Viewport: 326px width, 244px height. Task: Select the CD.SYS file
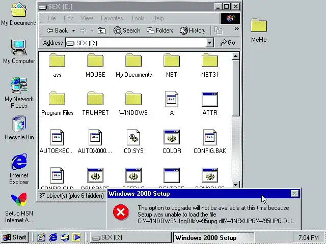click(133, 141)
